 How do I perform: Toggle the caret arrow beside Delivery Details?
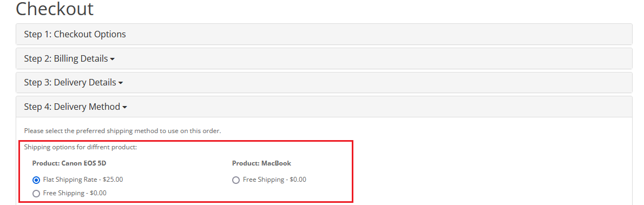click(x=121, y=83)
